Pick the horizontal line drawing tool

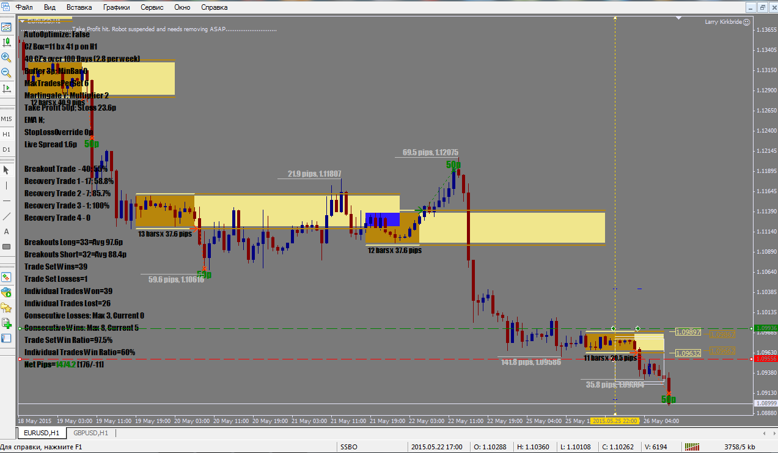[7, 201]
